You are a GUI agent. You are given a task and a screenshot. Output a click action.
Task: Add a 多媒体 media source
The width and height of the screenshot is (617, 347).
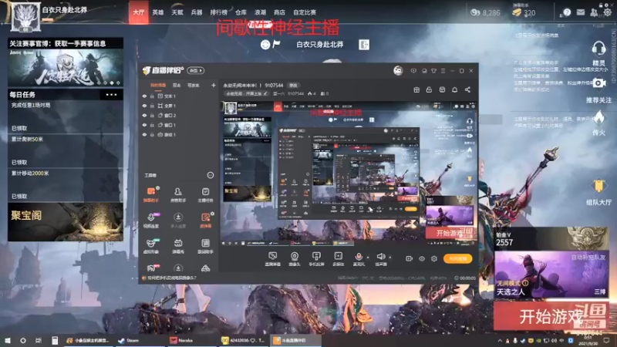pyautogui.click(x=338, y=259)
